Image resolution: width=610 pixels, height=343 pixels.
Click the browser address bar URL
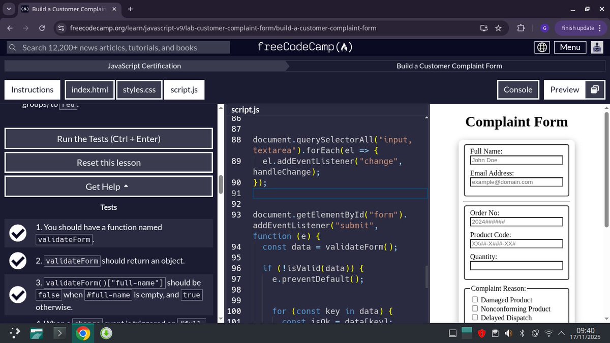pos(223,28)
